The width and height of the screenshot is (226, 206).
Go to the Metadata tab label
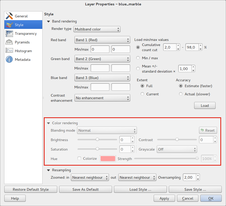pyautogui.click(x=23, y=60)
